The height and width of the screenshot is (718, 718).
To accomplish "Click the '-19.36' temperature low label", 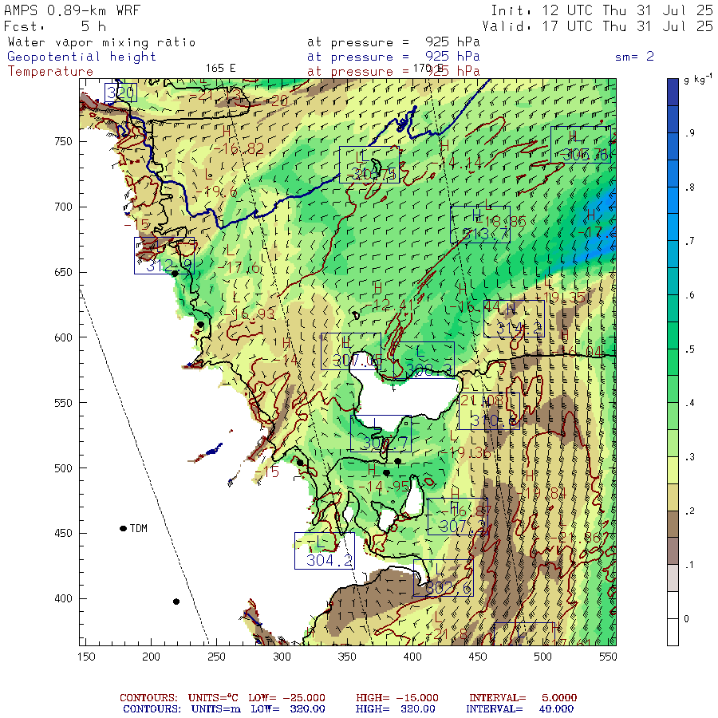I will click(x=466, y=452).
